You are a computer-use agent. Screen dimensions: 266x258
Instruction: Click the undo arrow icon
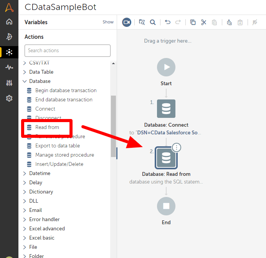(x=167, y=22)
